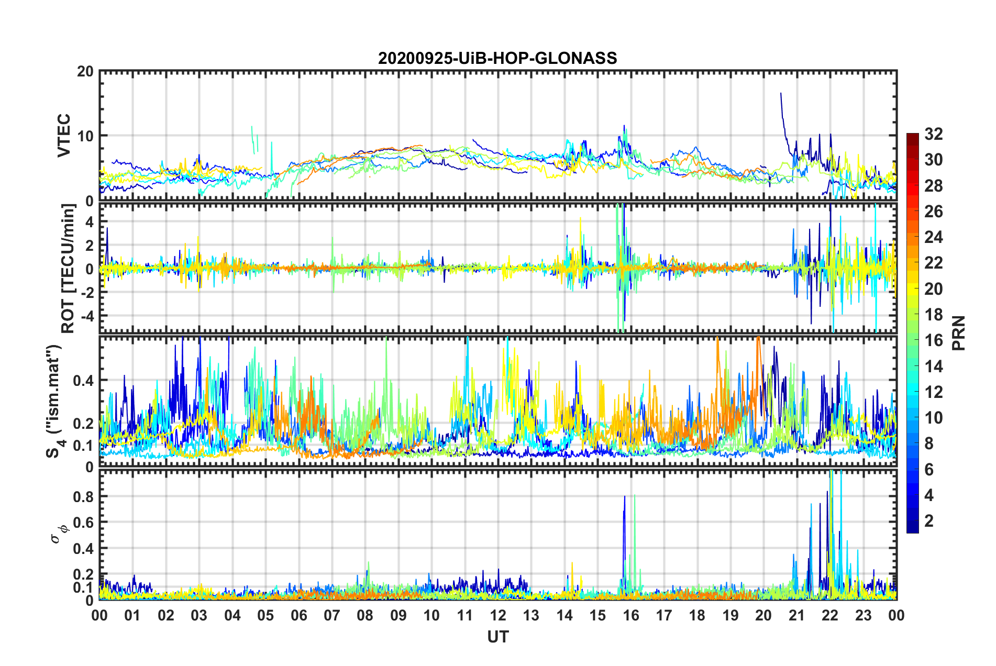Pick the yellow band near PRN 20 on colorbar
This screenshot has height=666, width=996.
click(x=912, y=288)
